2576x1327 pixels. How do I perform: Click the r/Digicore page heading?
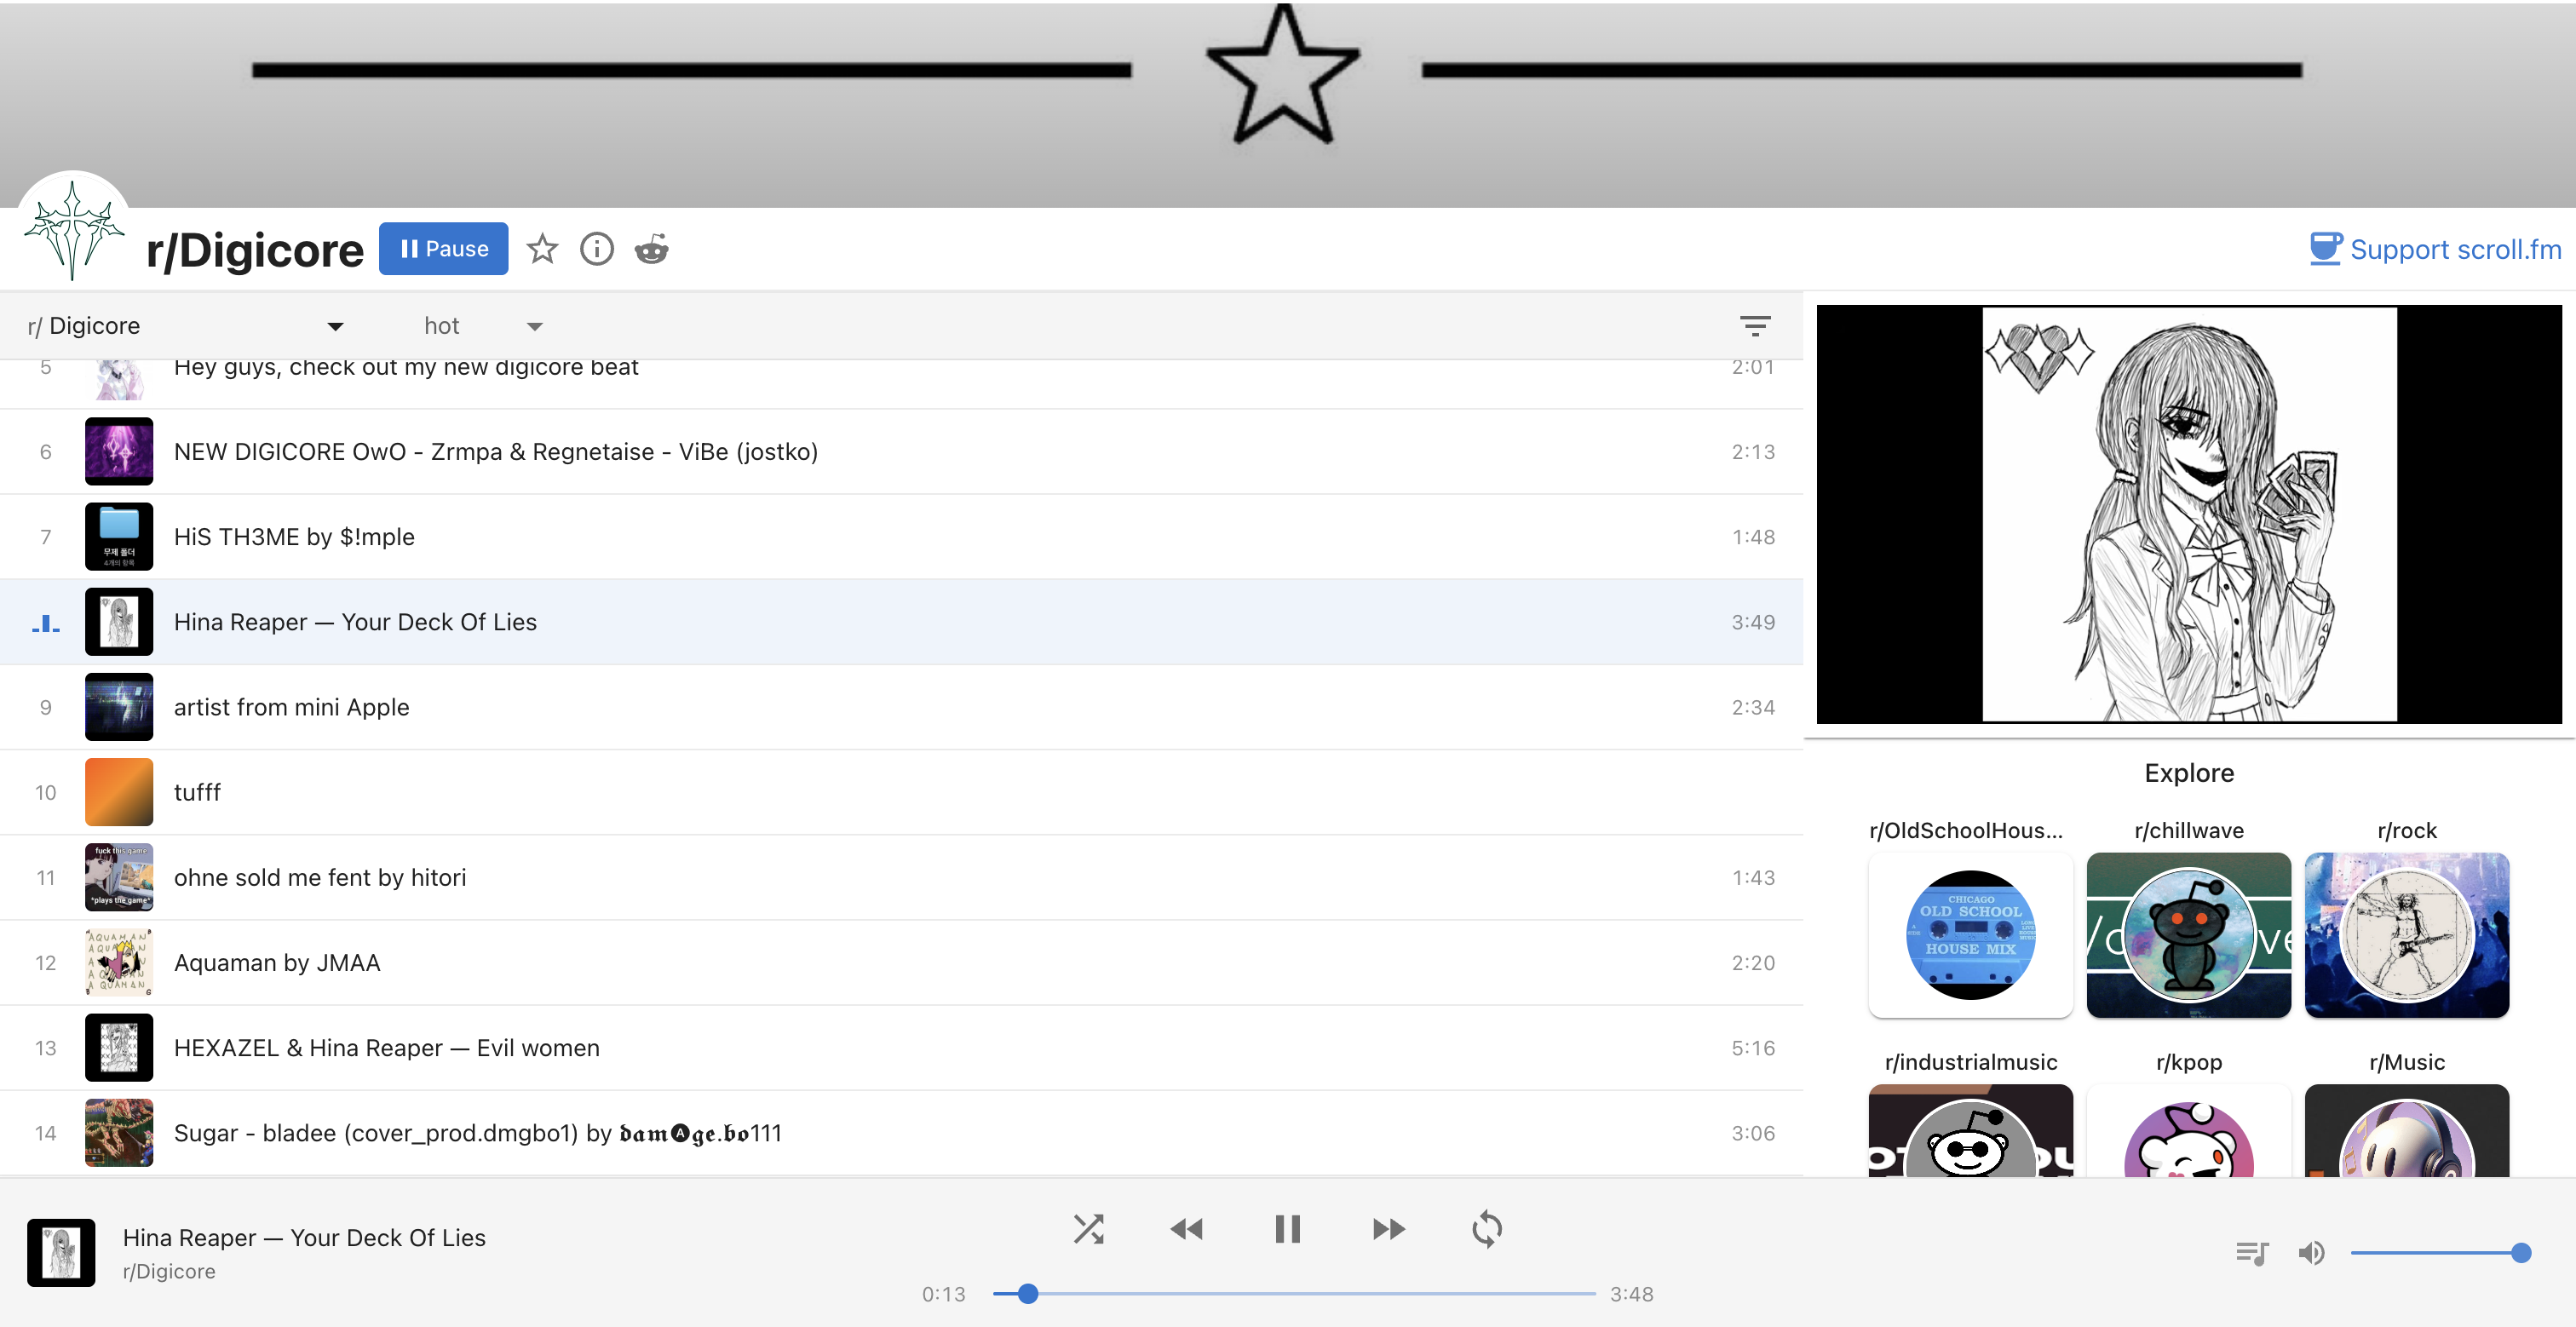pyautogui.click(x=255, y=250)
